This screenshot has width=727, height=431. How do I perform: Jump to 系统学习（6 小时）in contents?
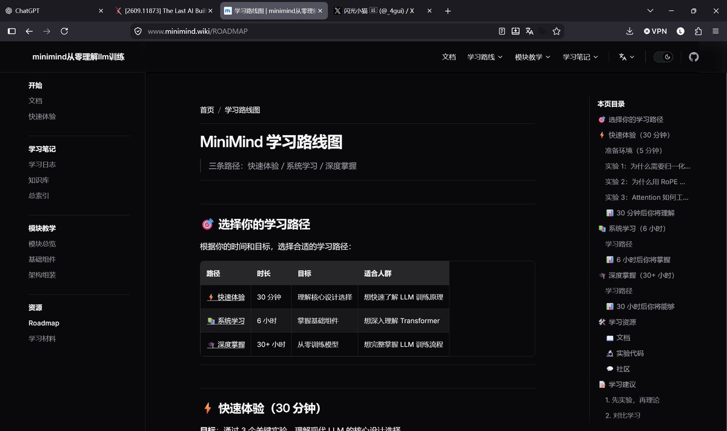[x=632, y=229]
